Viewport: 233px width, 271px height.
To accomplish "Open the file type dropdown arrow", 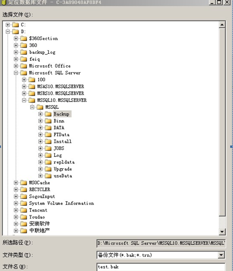I will click(x=221, y=255).
